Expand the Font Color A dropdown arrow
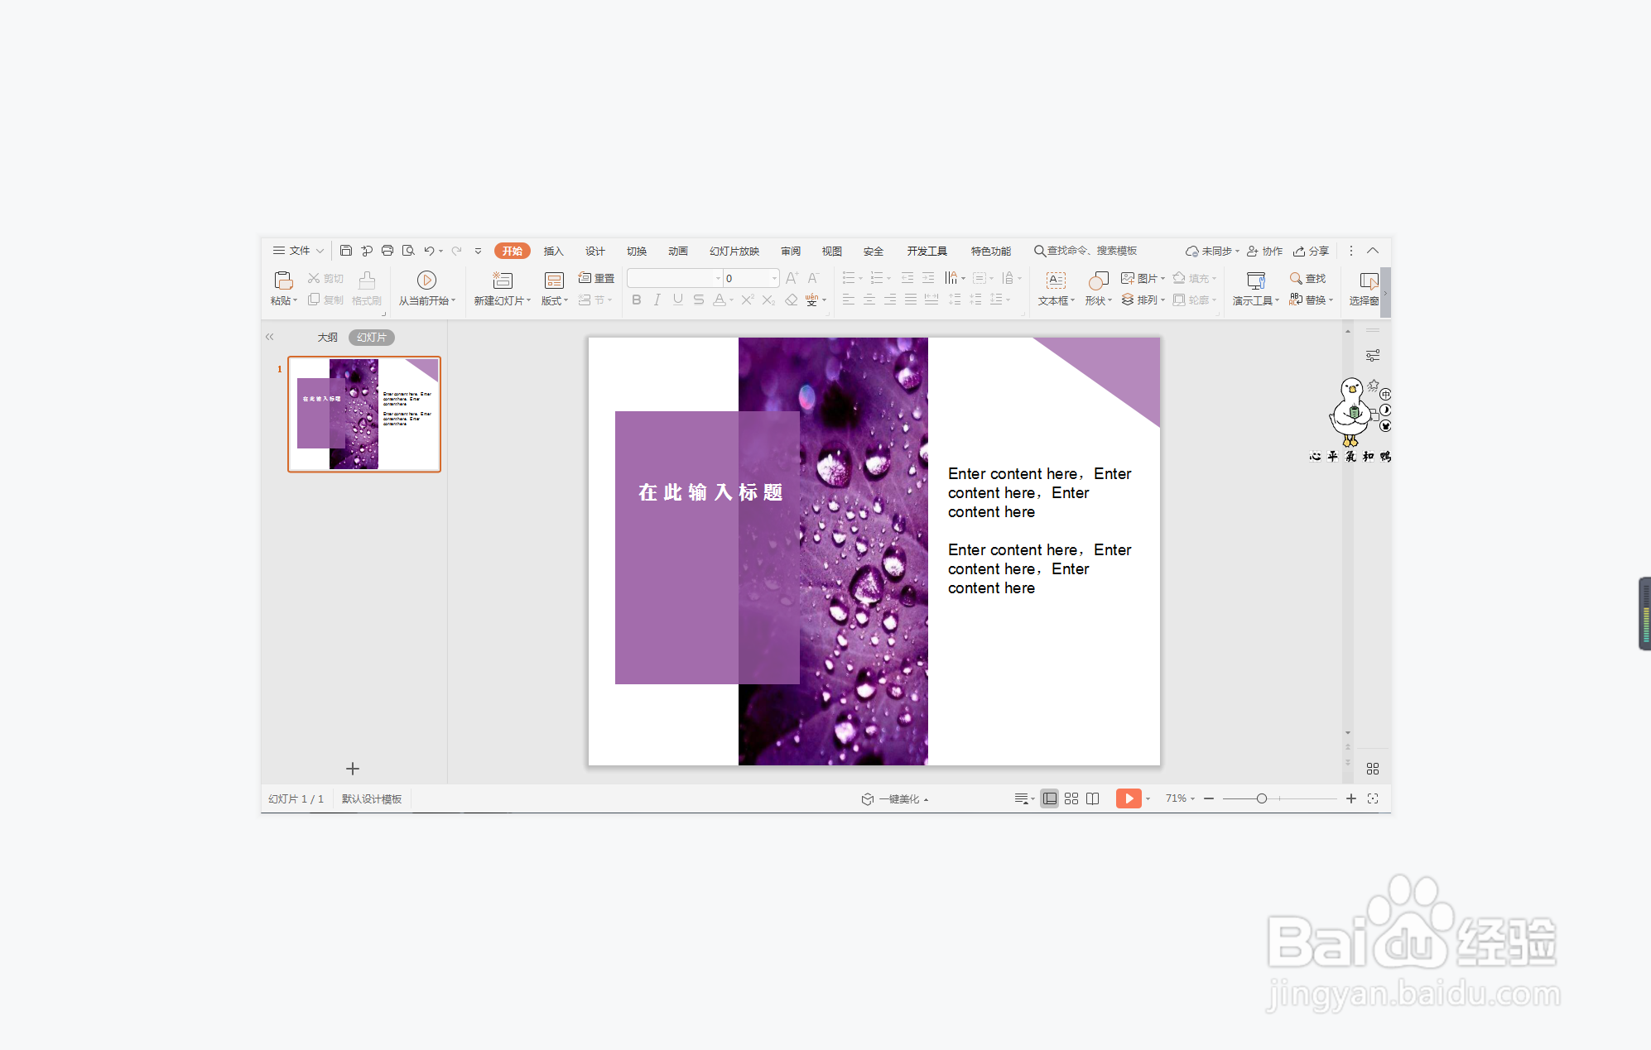This screenshot has width=1651, height=1050. 732,300
